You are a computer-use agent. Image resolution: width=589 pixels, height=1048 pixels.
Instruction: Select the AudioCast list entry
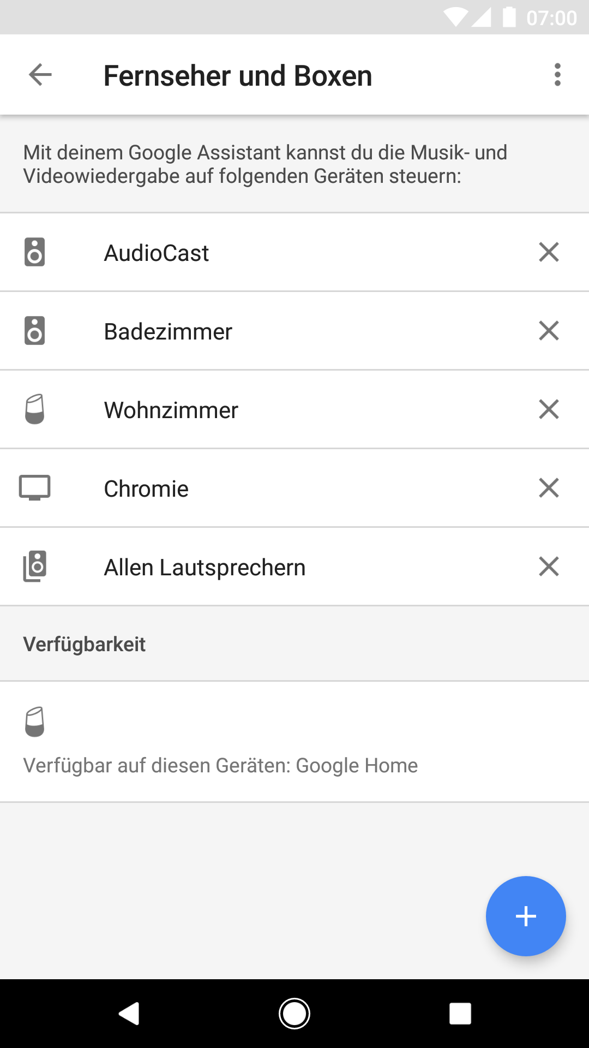(x=157, y=253)
